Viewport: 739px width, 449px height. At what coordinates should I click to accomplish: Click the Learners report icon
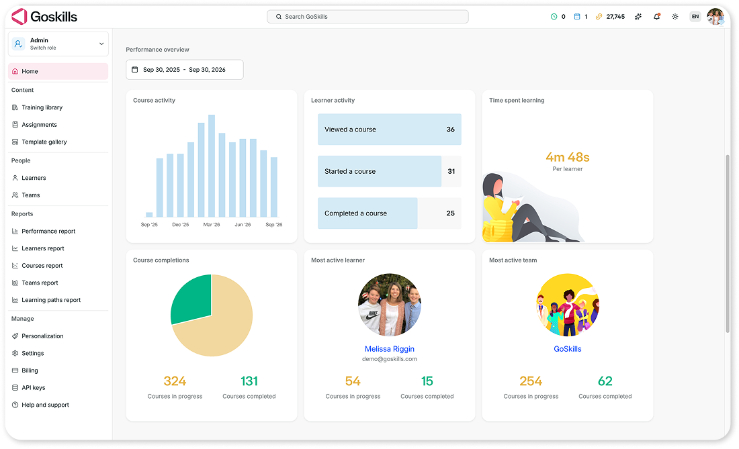(x=15, y=248)
